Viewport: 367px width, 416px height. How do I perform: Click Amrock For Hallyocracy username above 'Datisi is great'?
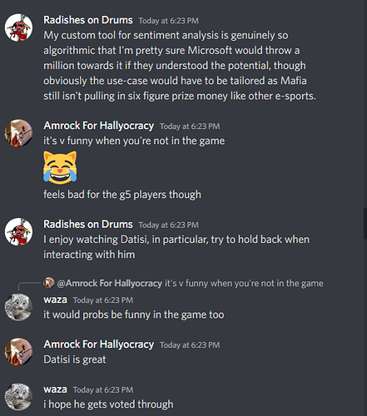[x=99, y=344]
